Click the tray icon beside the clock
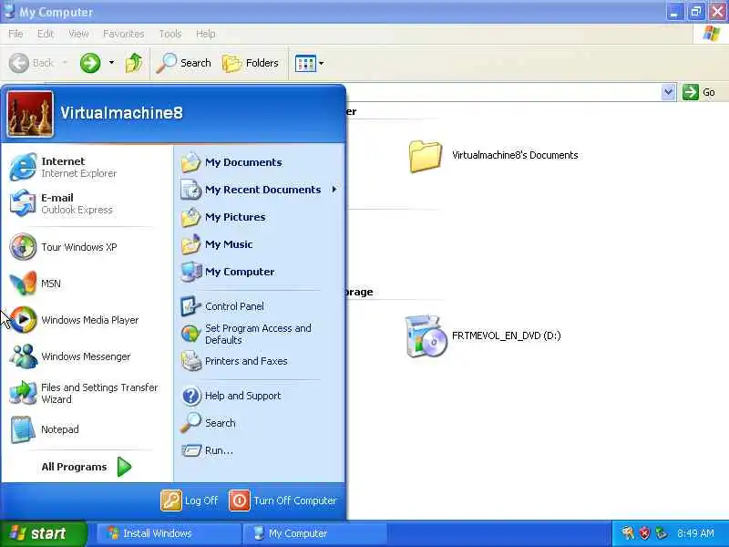This screenshot has height=547, width=729. pyautogui.click(x=662, y=533)
